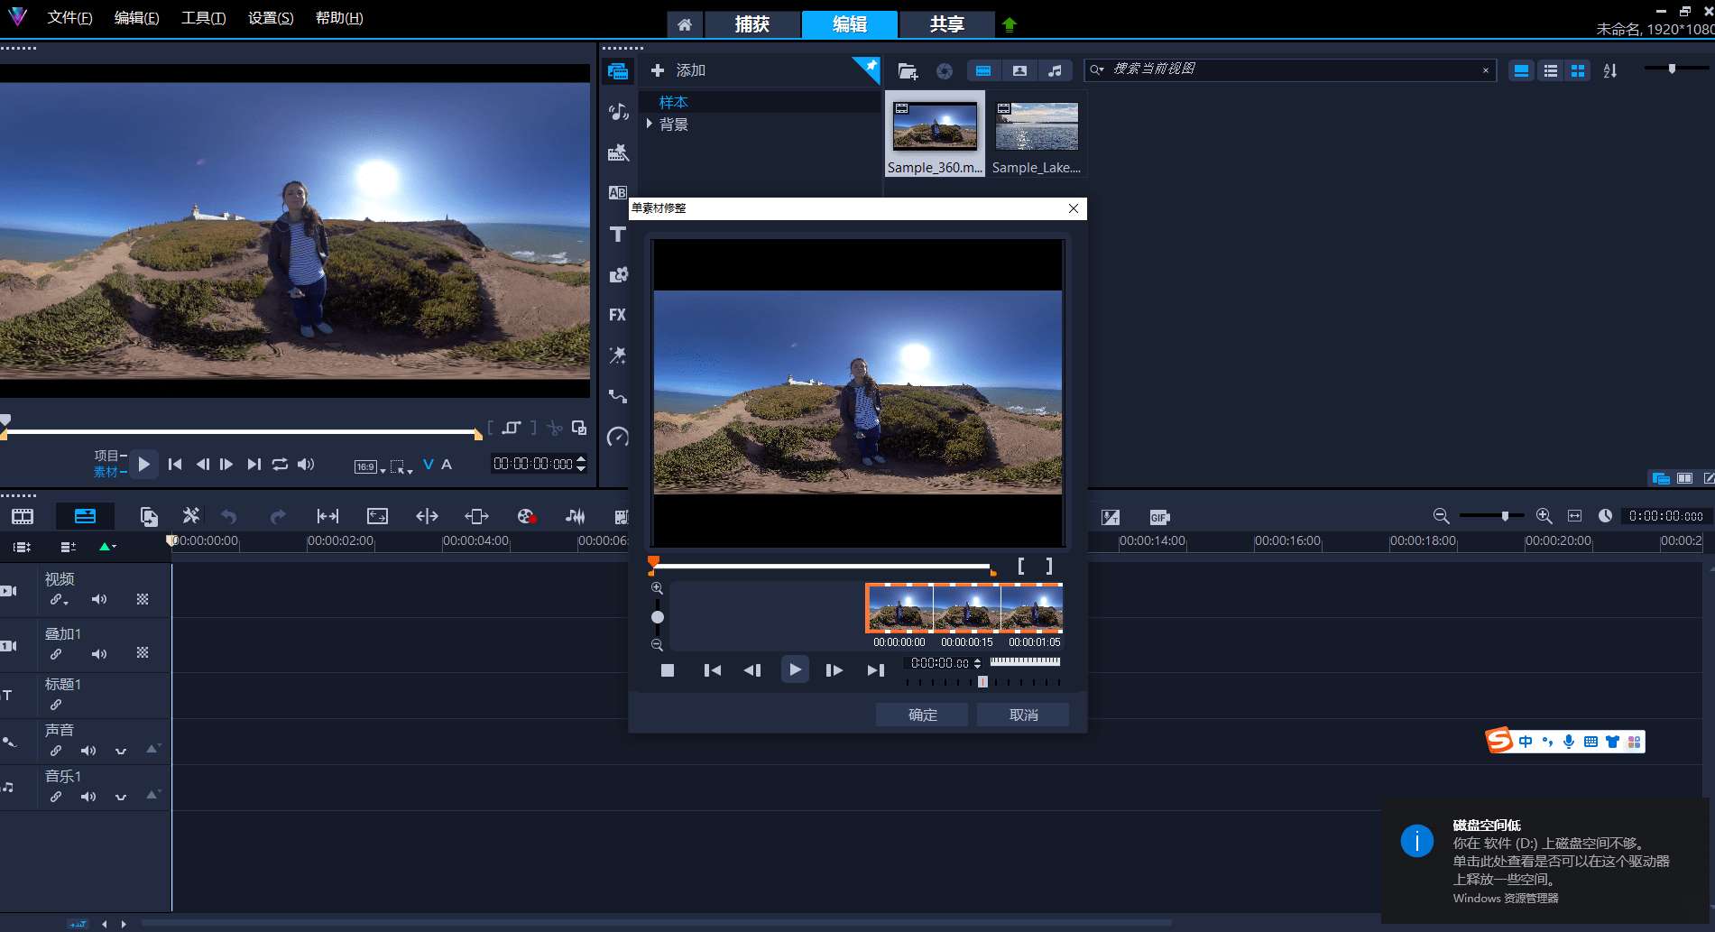Click the main preview volume icon
This screenshot has width=1715, height=932.
coord(306,464)
